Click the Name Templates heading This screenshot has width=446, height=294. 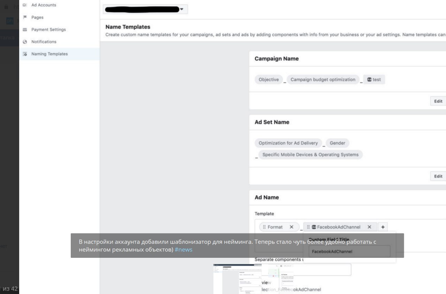click(128, 27)
